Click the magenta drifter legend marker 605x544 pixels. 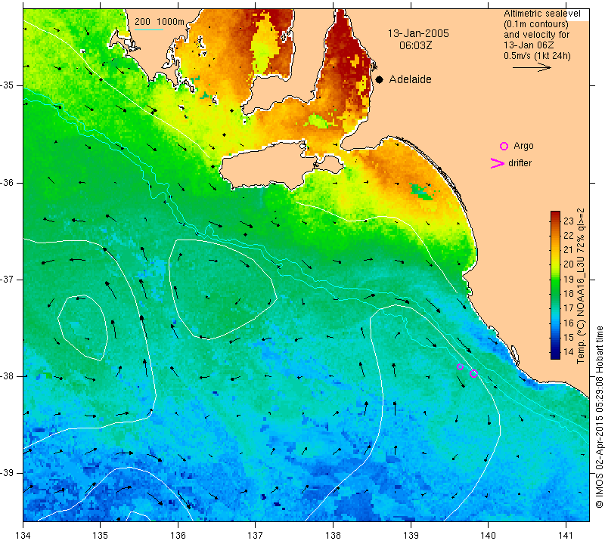498,163
